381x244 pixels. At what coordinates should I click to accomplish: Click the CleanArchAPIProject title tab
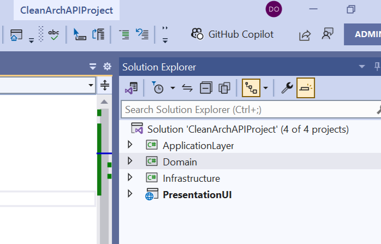pos(67,10)
